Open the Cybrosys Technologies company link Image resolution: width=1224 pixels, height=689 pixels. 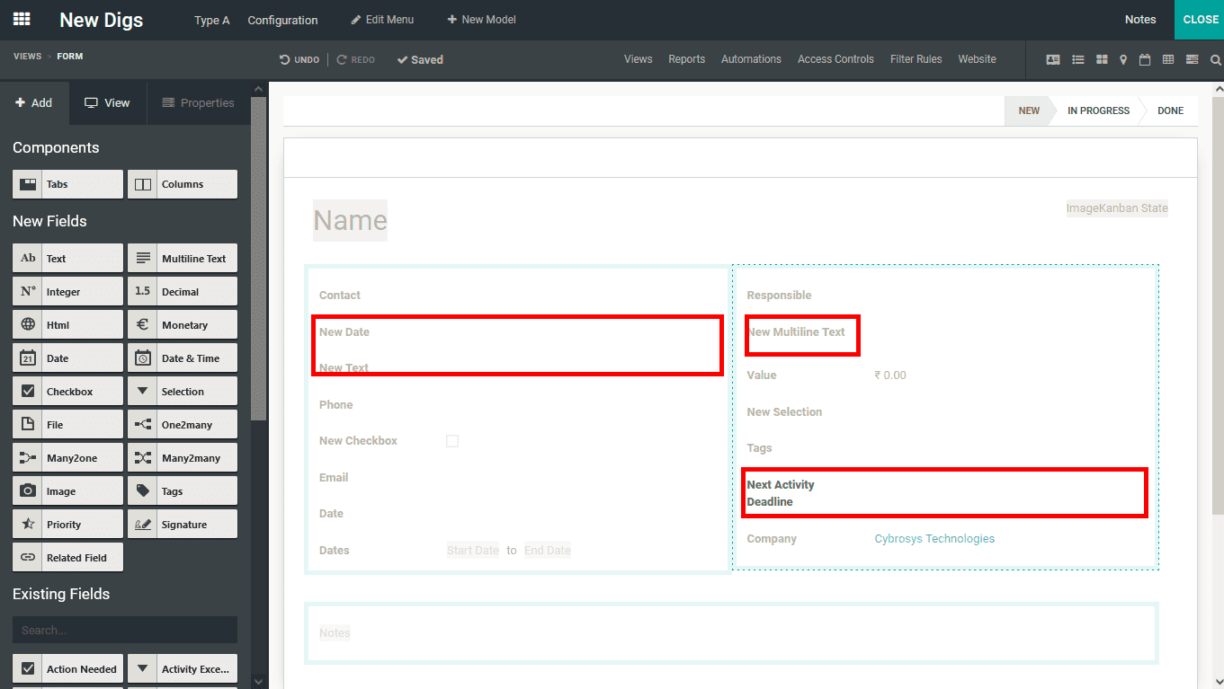[x=934, y=538]
